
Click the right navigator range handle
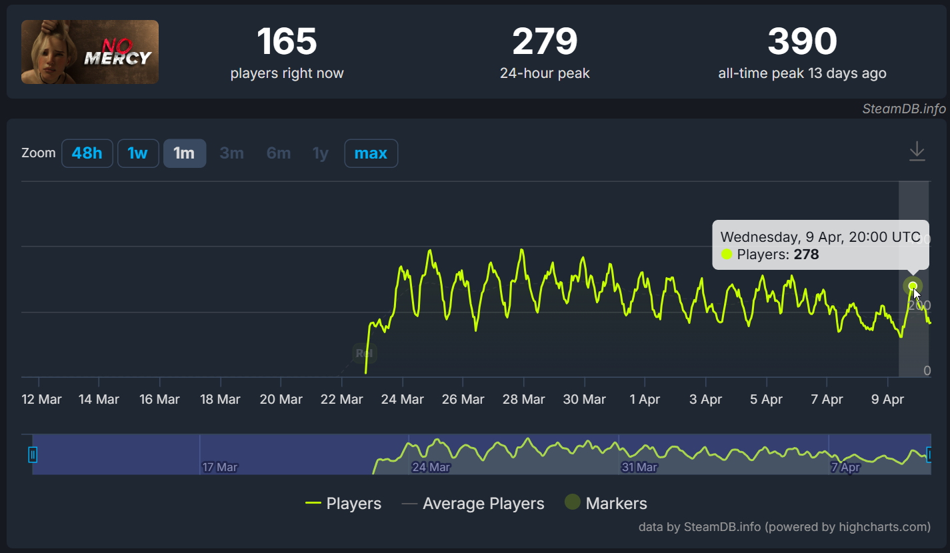click(x=929, y=454)
